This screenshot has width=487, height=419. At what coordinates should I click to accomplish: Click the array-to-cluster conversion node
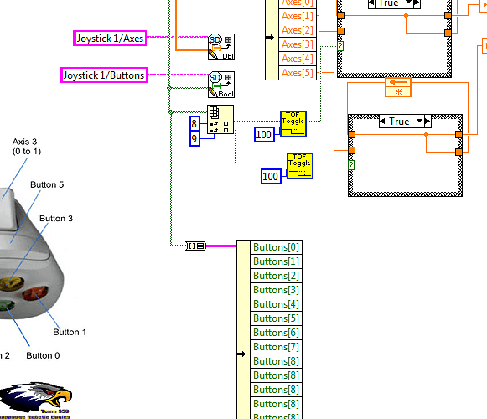(195, 246)
